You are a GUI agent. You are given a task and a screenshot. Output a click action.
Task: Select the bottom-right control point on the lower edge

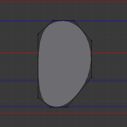point(67,107)
